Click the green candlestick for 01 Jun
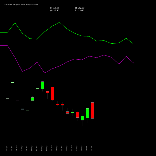The width and height of the screenshot is (156, 156). [87, 113]
